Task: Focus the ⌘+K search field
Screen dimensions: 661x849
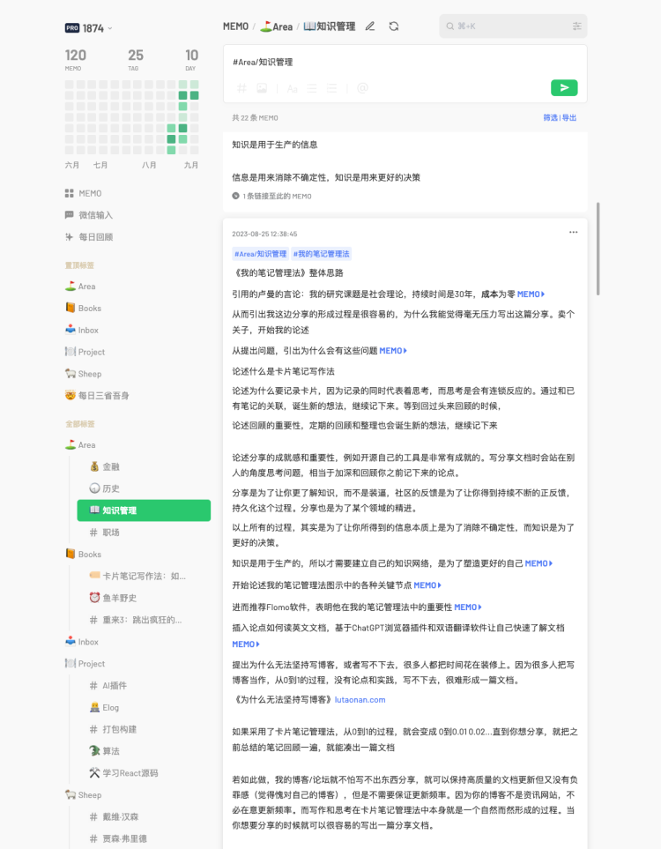Action: pyautogui.click(x=513, y=26)
